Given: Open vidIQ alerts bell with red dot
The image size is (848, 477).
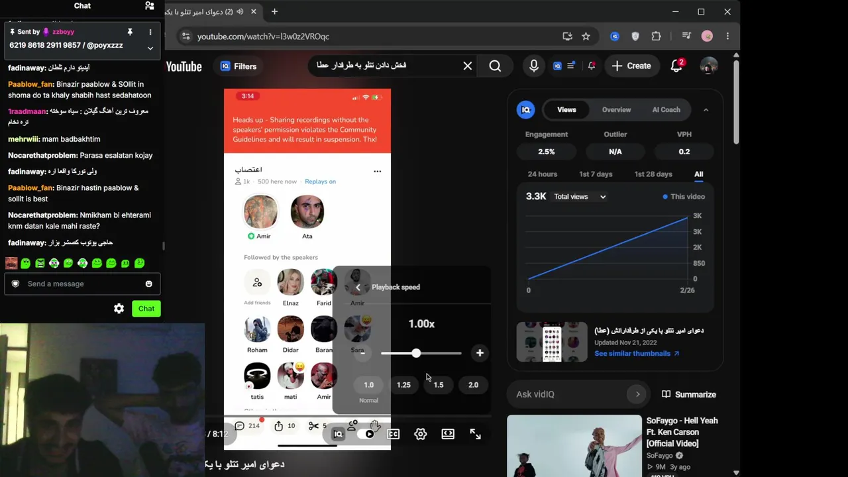Looking at the screenshot, I should pyautogui.click(x=591, y=66).
